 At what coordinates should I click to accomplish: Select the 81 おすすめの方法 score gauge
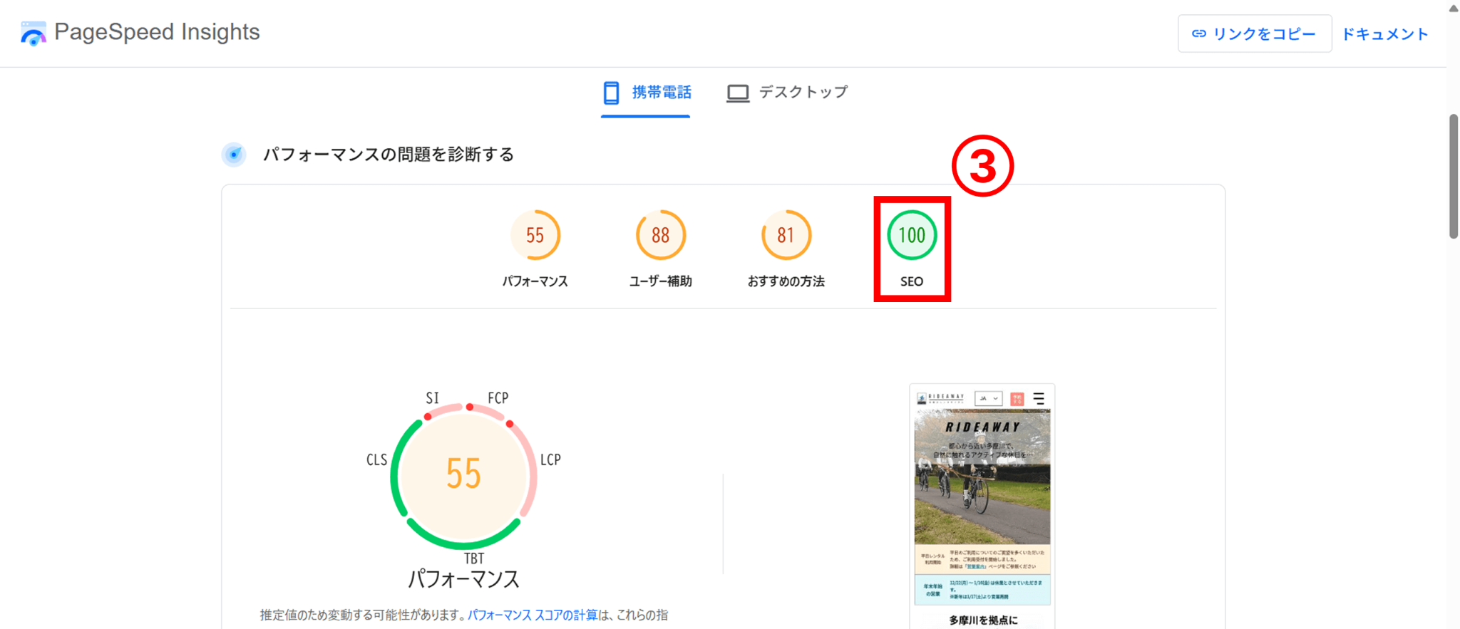pos(786,235)
